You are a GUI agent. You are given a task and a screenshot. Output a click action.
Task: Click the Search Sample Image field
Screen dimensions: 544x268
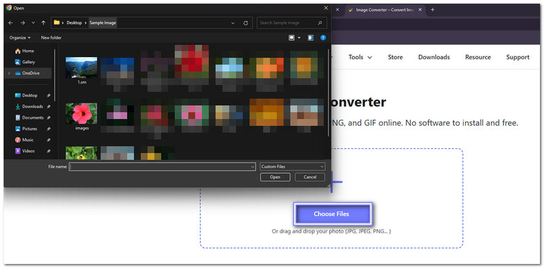click(x=292, y=23)
